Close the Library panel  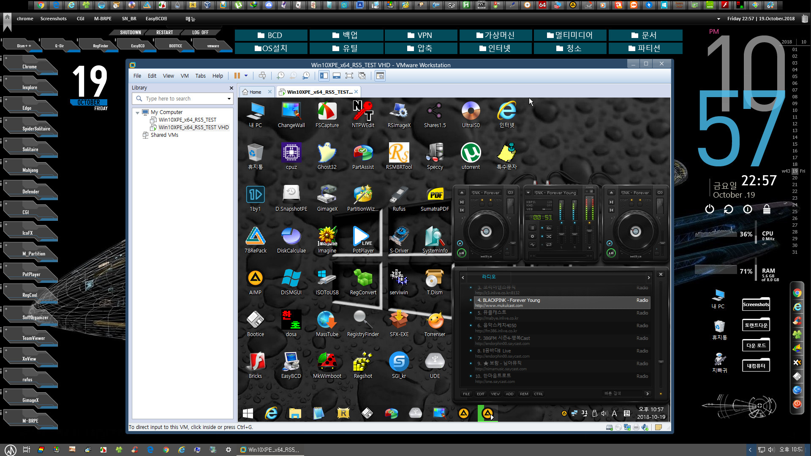(x=231, y=88)
